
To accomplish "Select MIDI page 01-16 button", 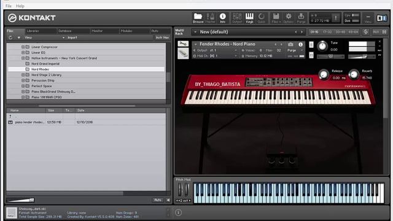I will point(314,32).
